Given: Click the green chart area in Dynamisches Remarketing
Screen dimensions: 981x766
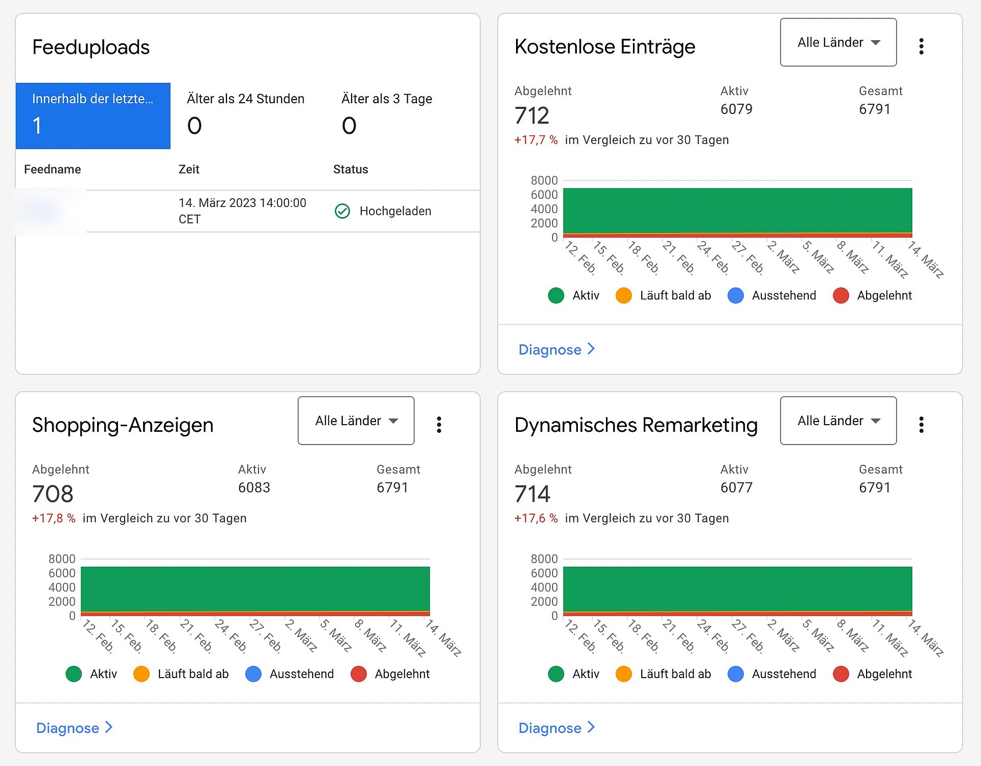Looking at the screenshot, I should coord(737,589).
